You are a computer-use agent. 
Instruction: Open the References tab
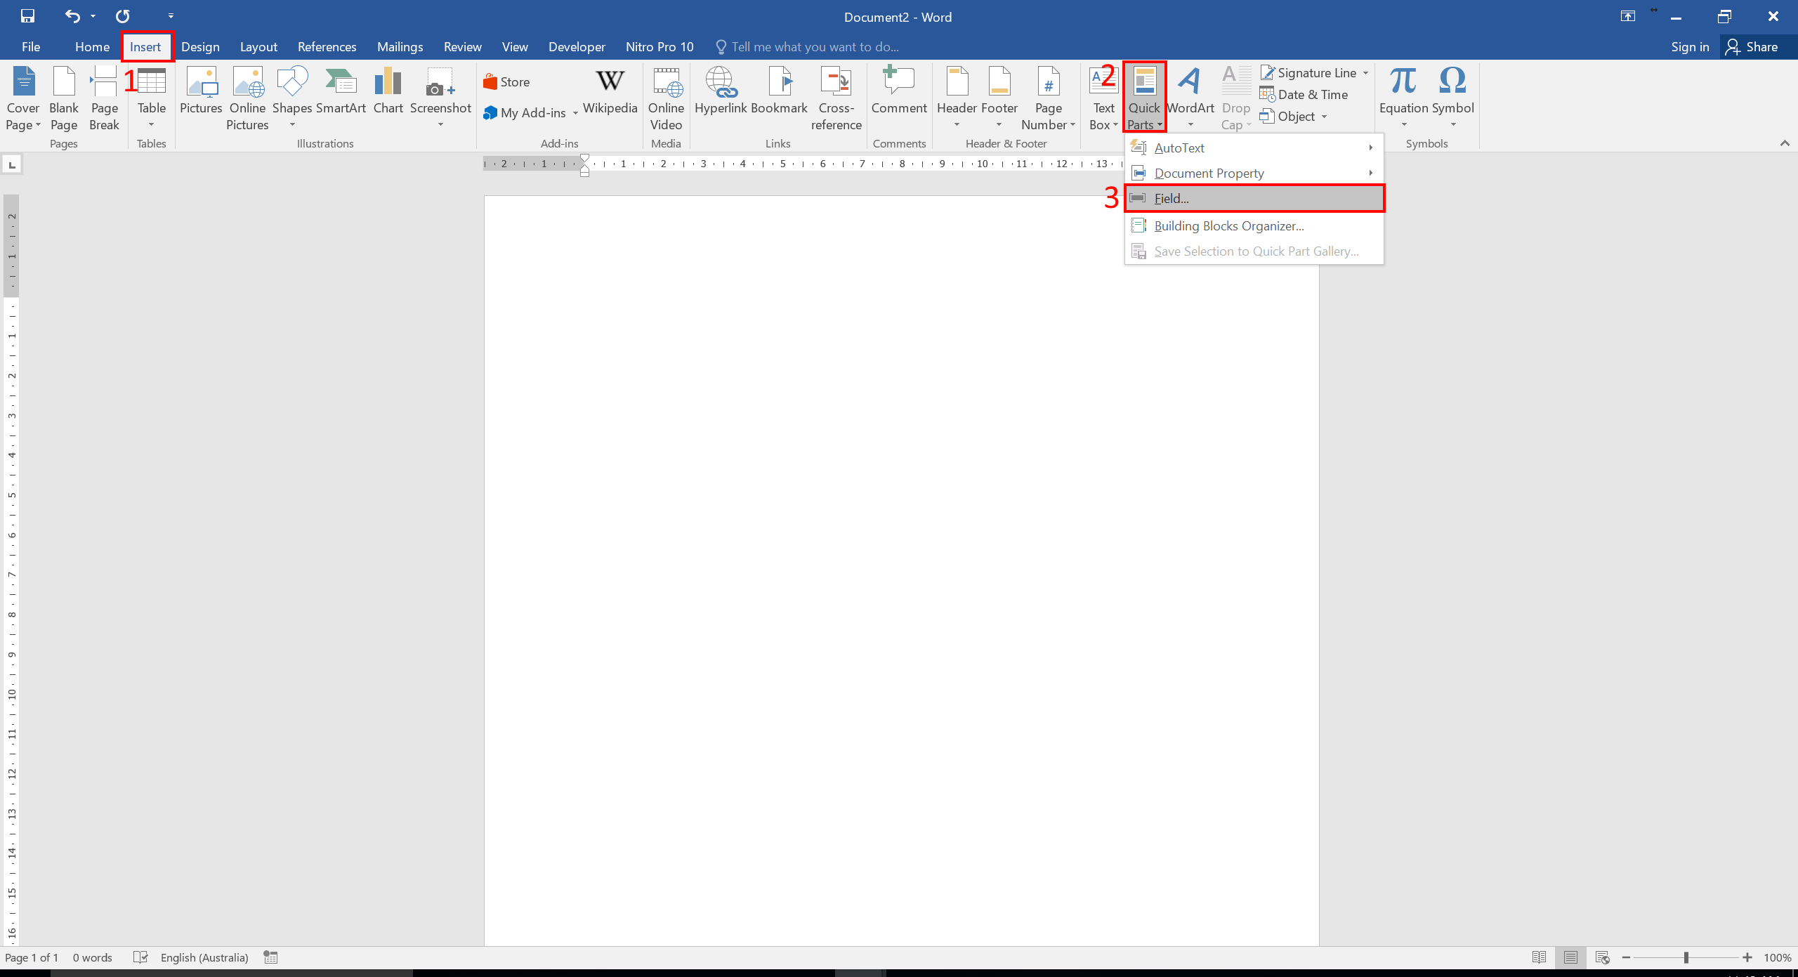(x=327, y=47)
